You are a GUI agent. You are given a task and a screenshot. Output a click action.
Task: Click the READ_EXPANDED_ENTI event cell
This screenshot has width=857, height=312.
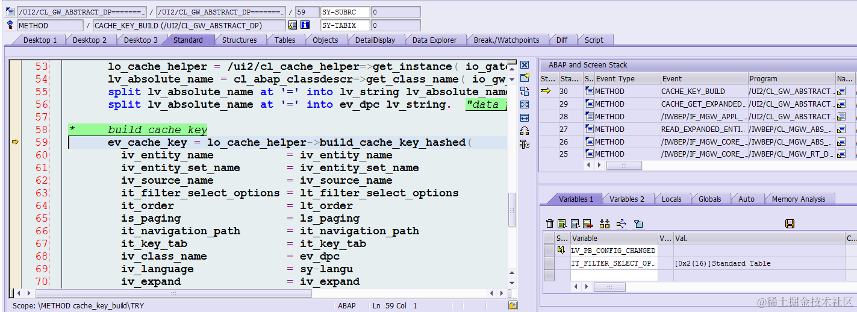(703, 129)
